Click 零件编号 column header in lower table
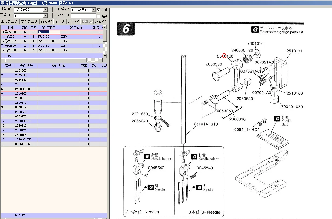This screenshot has height=219, width=332. click(26, 66)
